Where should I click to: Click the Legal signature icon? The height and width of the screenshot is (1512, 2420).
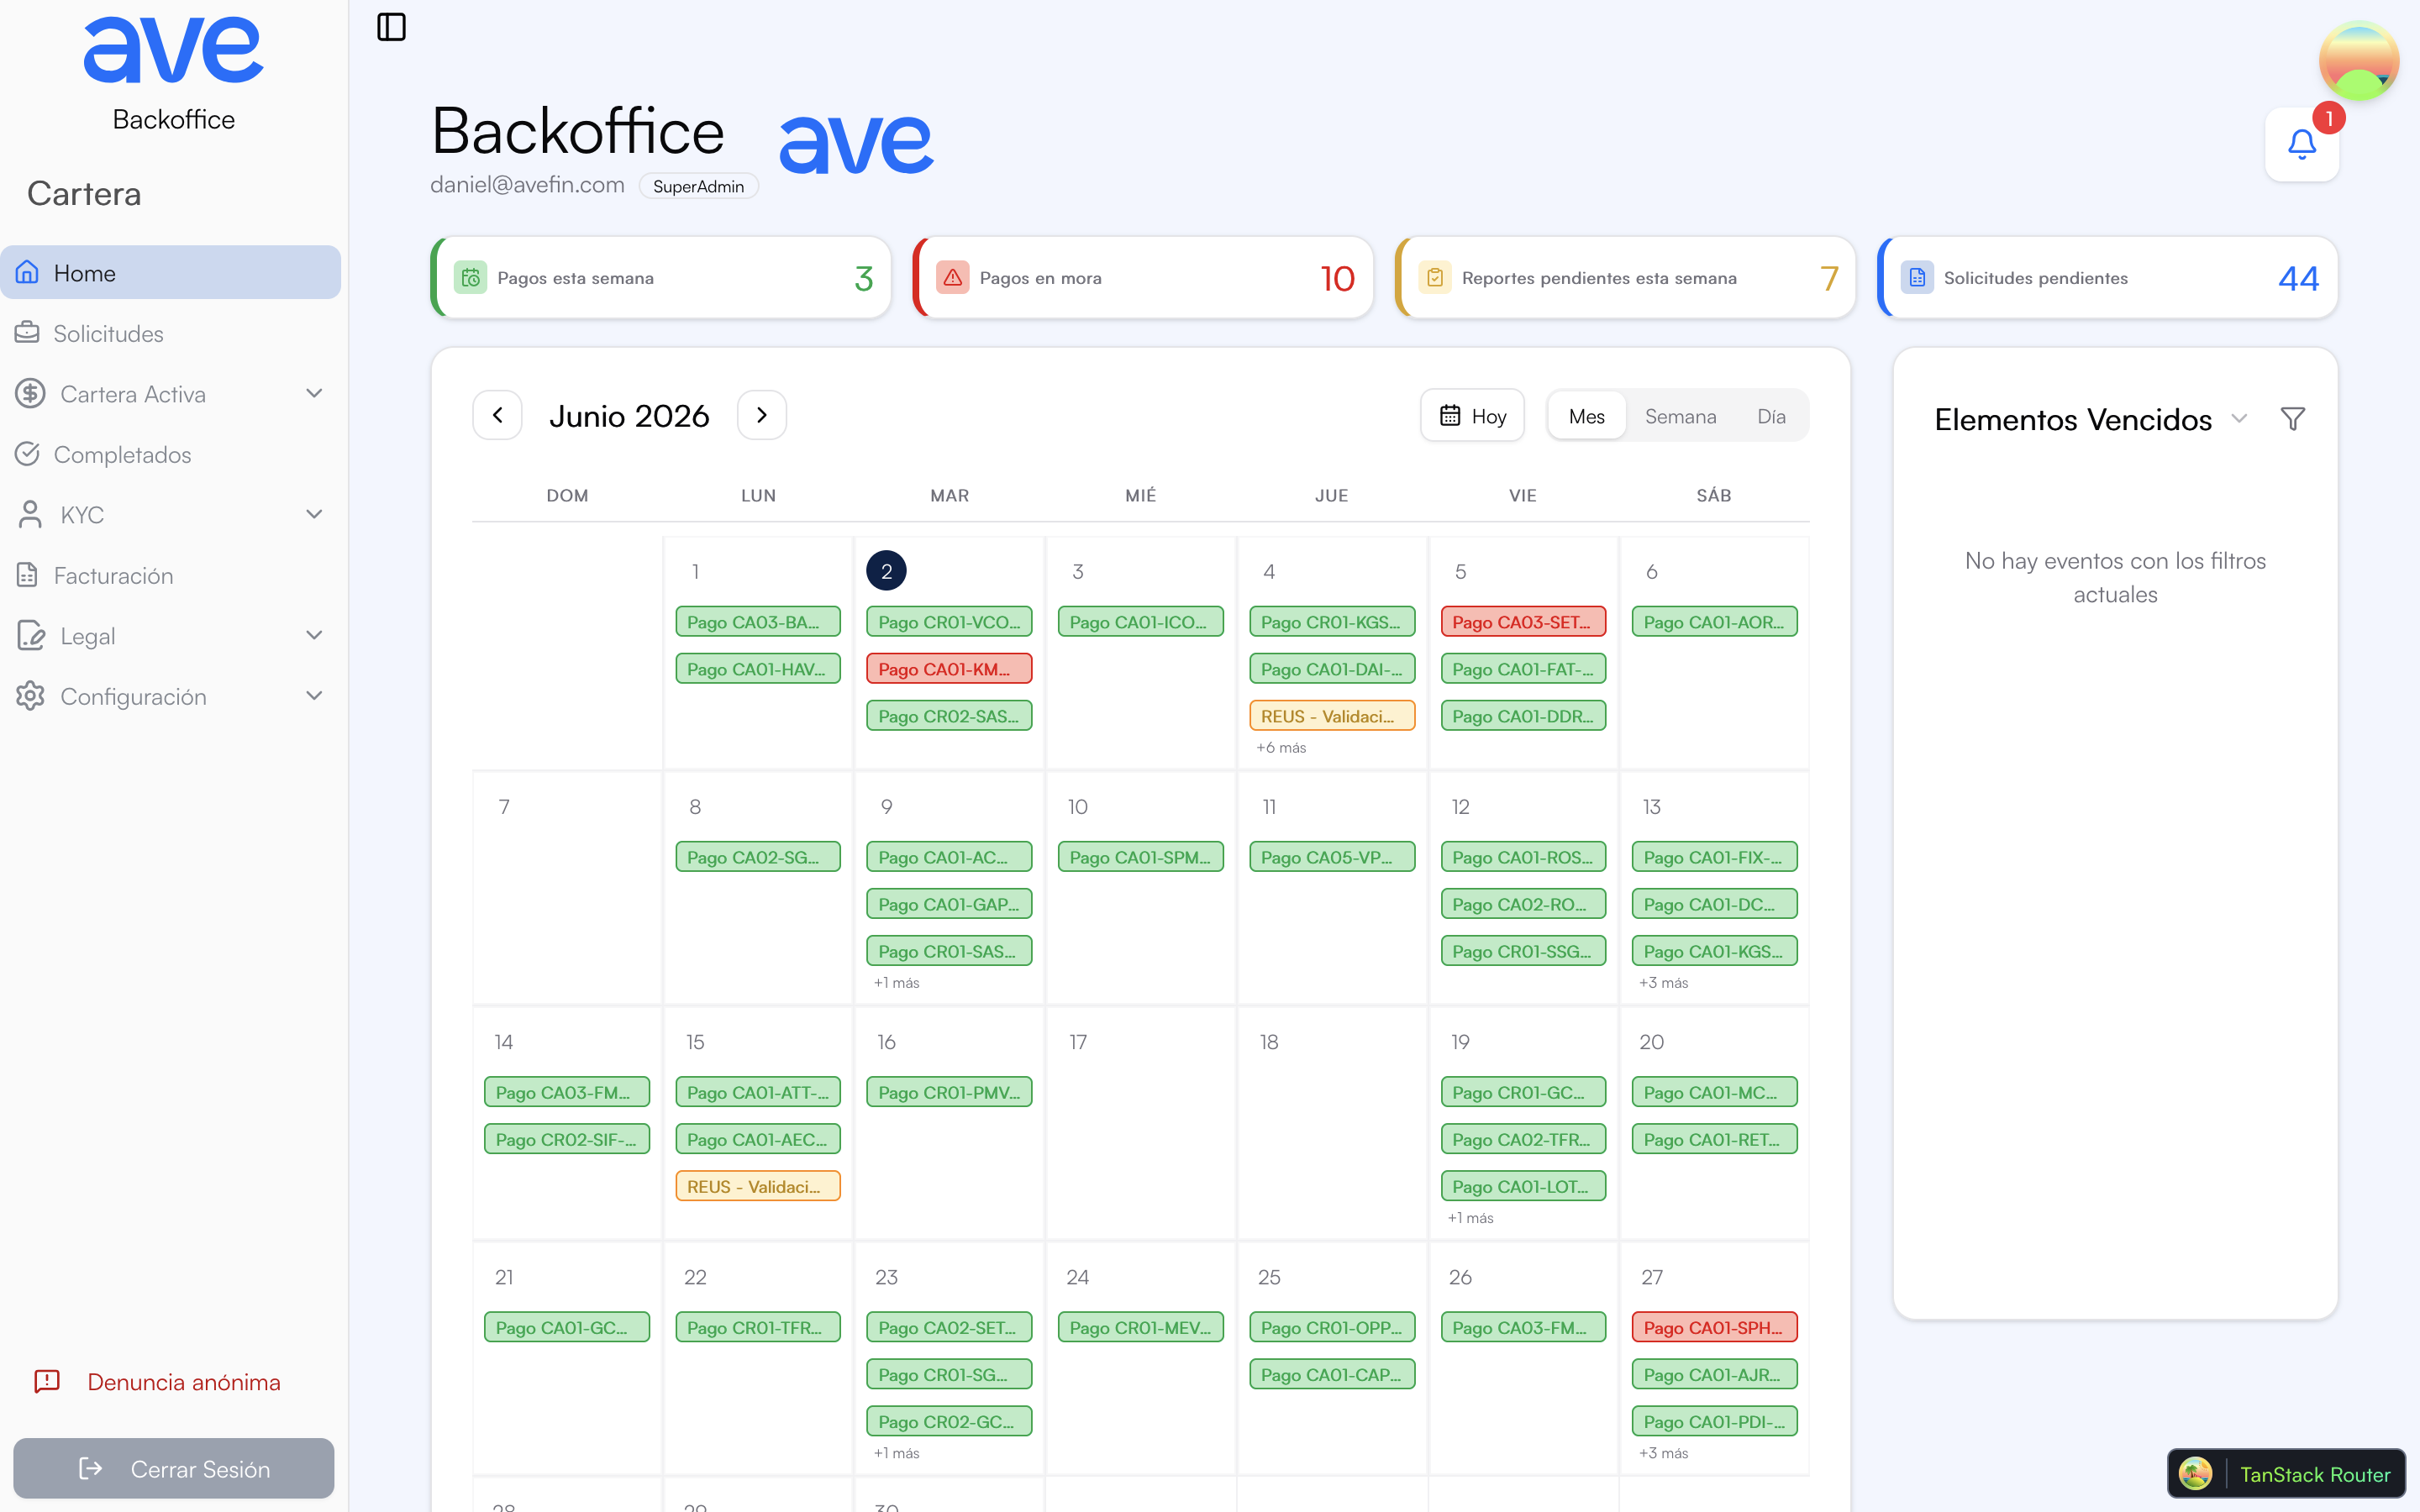point(30,635)
